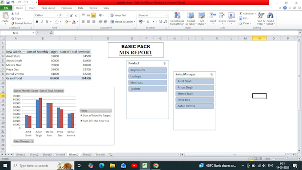This screenshot has height=170, width=302.
Task: Open Cell Styles gallery
Action: tap(202, 19)
